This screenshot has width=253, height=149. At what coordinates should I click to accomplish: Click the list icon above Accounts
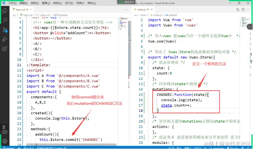tap(4, 127)
